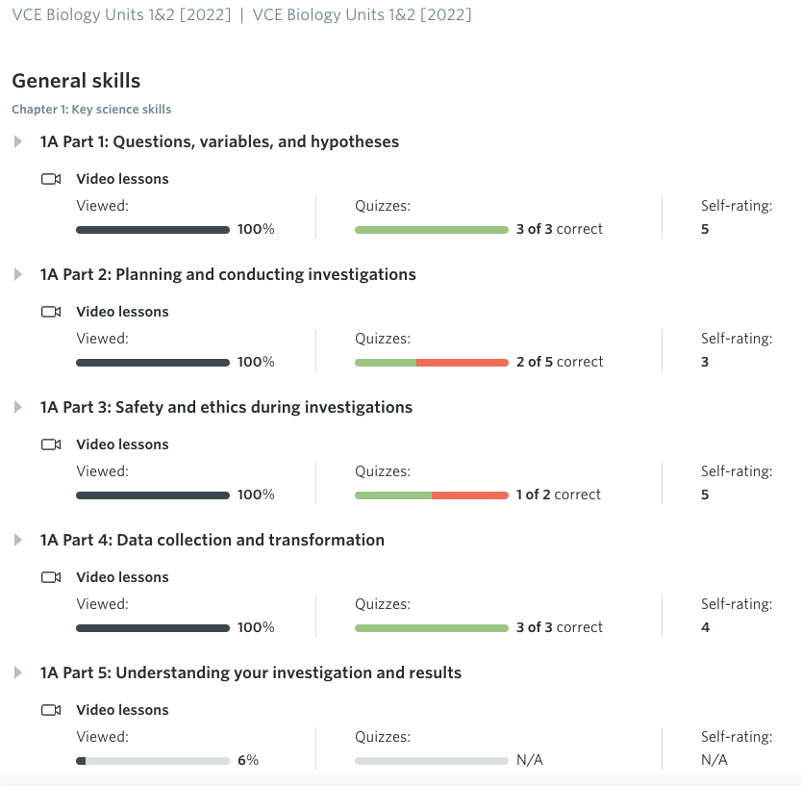The image size is (801, 786).
Task: Open Understanding your investigation and results lesson
Action: 251,673
